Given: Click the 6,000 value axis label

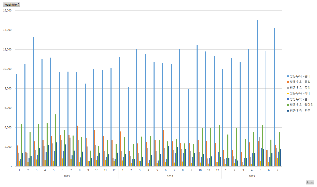Looking at the screenshot, I should pos(8,108).
